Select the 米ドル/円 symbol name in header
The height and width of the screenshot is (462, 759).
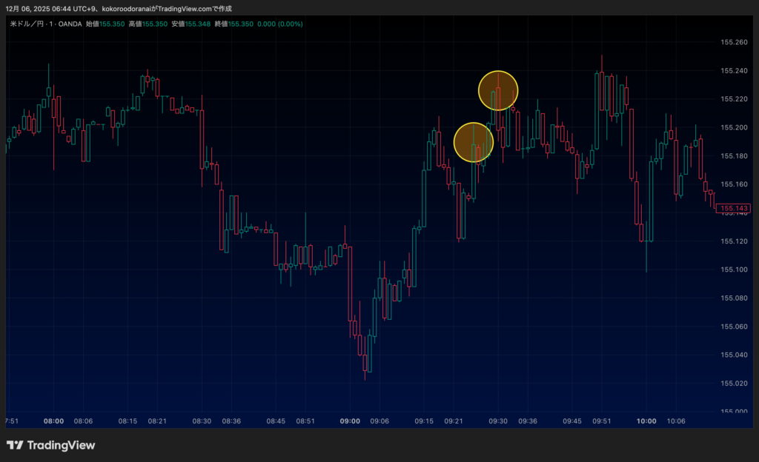(27, 24)
